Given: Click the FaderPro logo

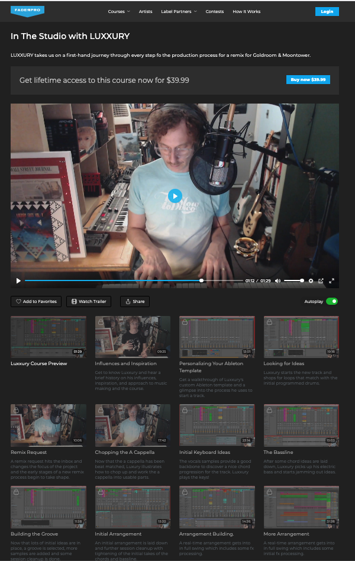Looking at the screenshot, I should pos(28,11).
